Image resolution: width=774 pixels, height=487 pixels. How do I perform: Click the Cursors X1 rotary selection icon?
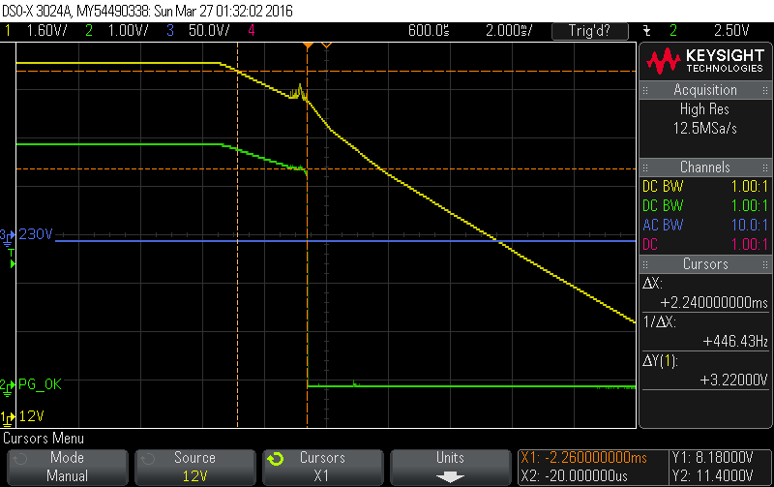276,459
